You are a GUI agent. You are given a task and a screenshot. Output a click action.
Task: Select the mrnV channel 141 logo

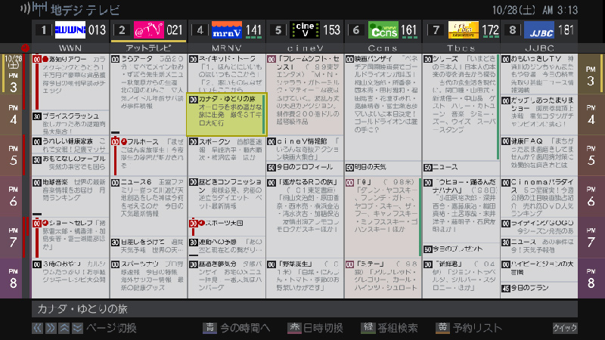227,30
